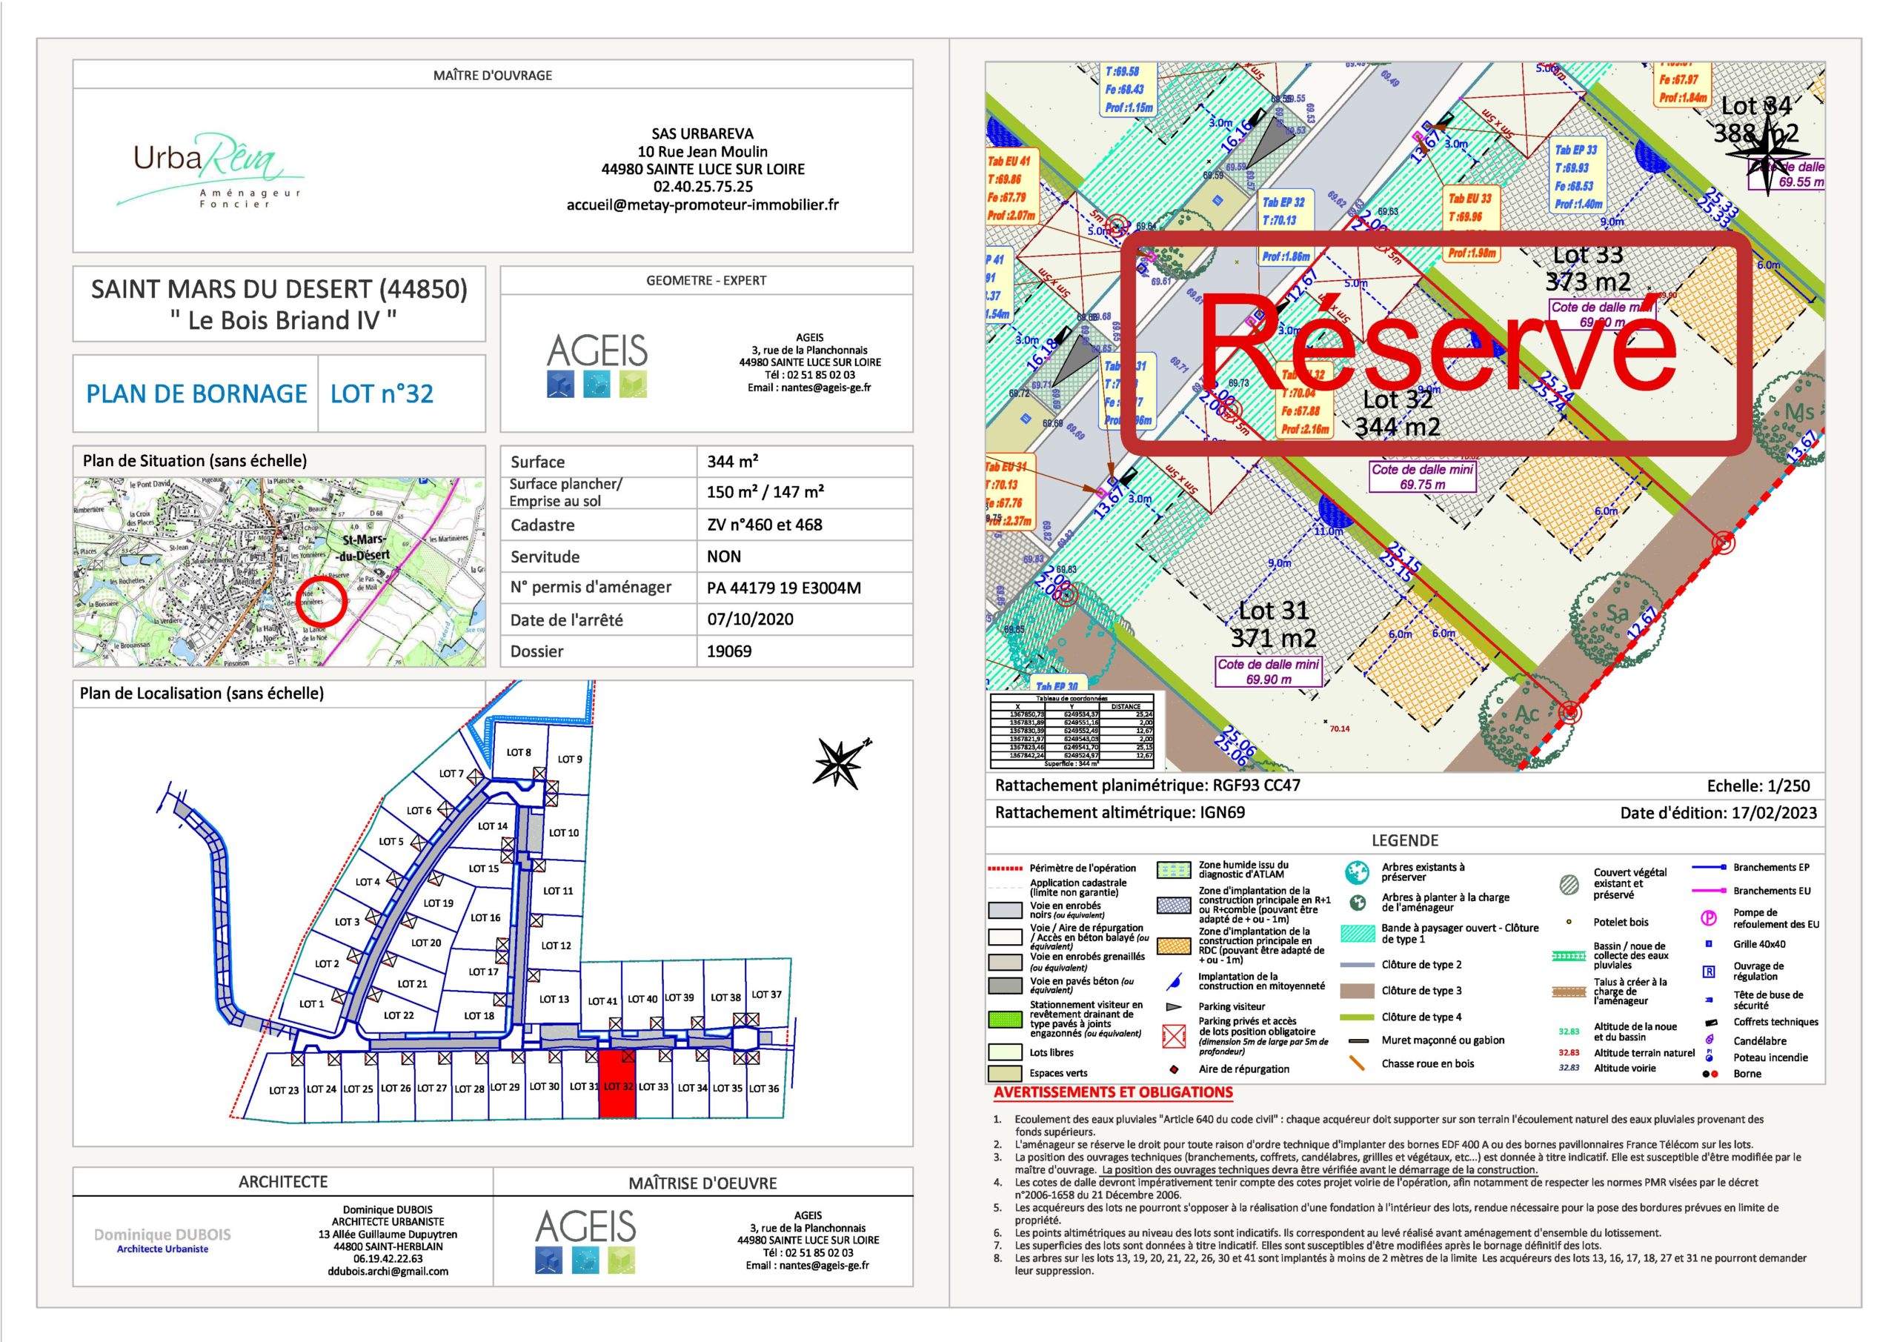
Task: Click the Date d'édition: 17/02/2023 text
Action: click(1718, 812)
